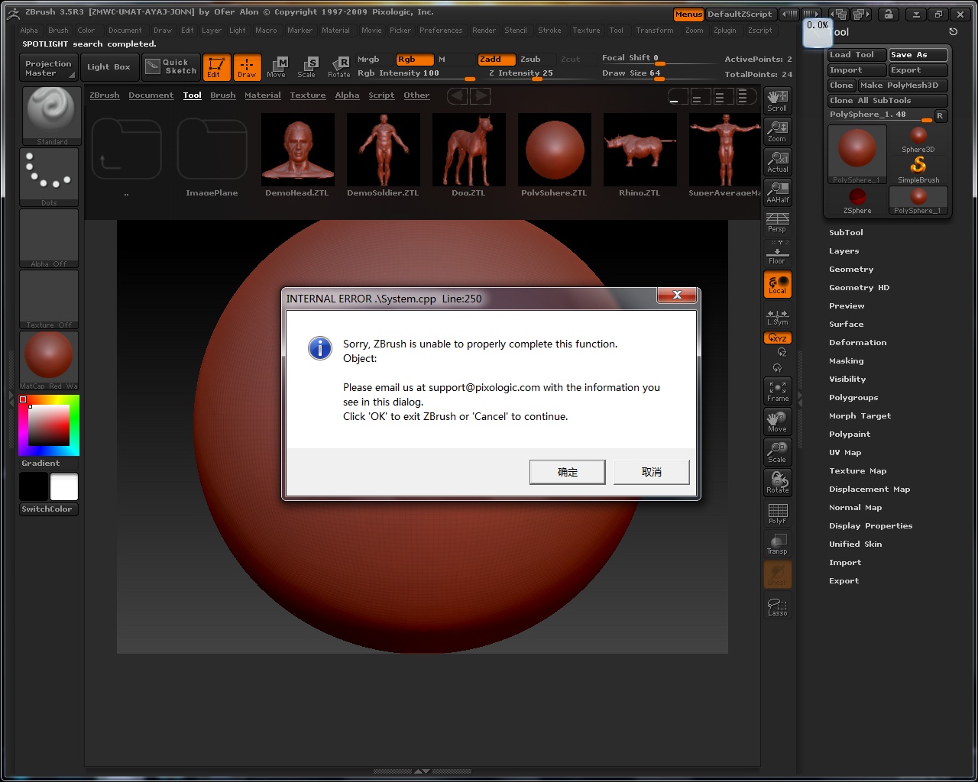Click 取消 to continue past the error
Screen dimensions: 978x782
click(651, 472)
